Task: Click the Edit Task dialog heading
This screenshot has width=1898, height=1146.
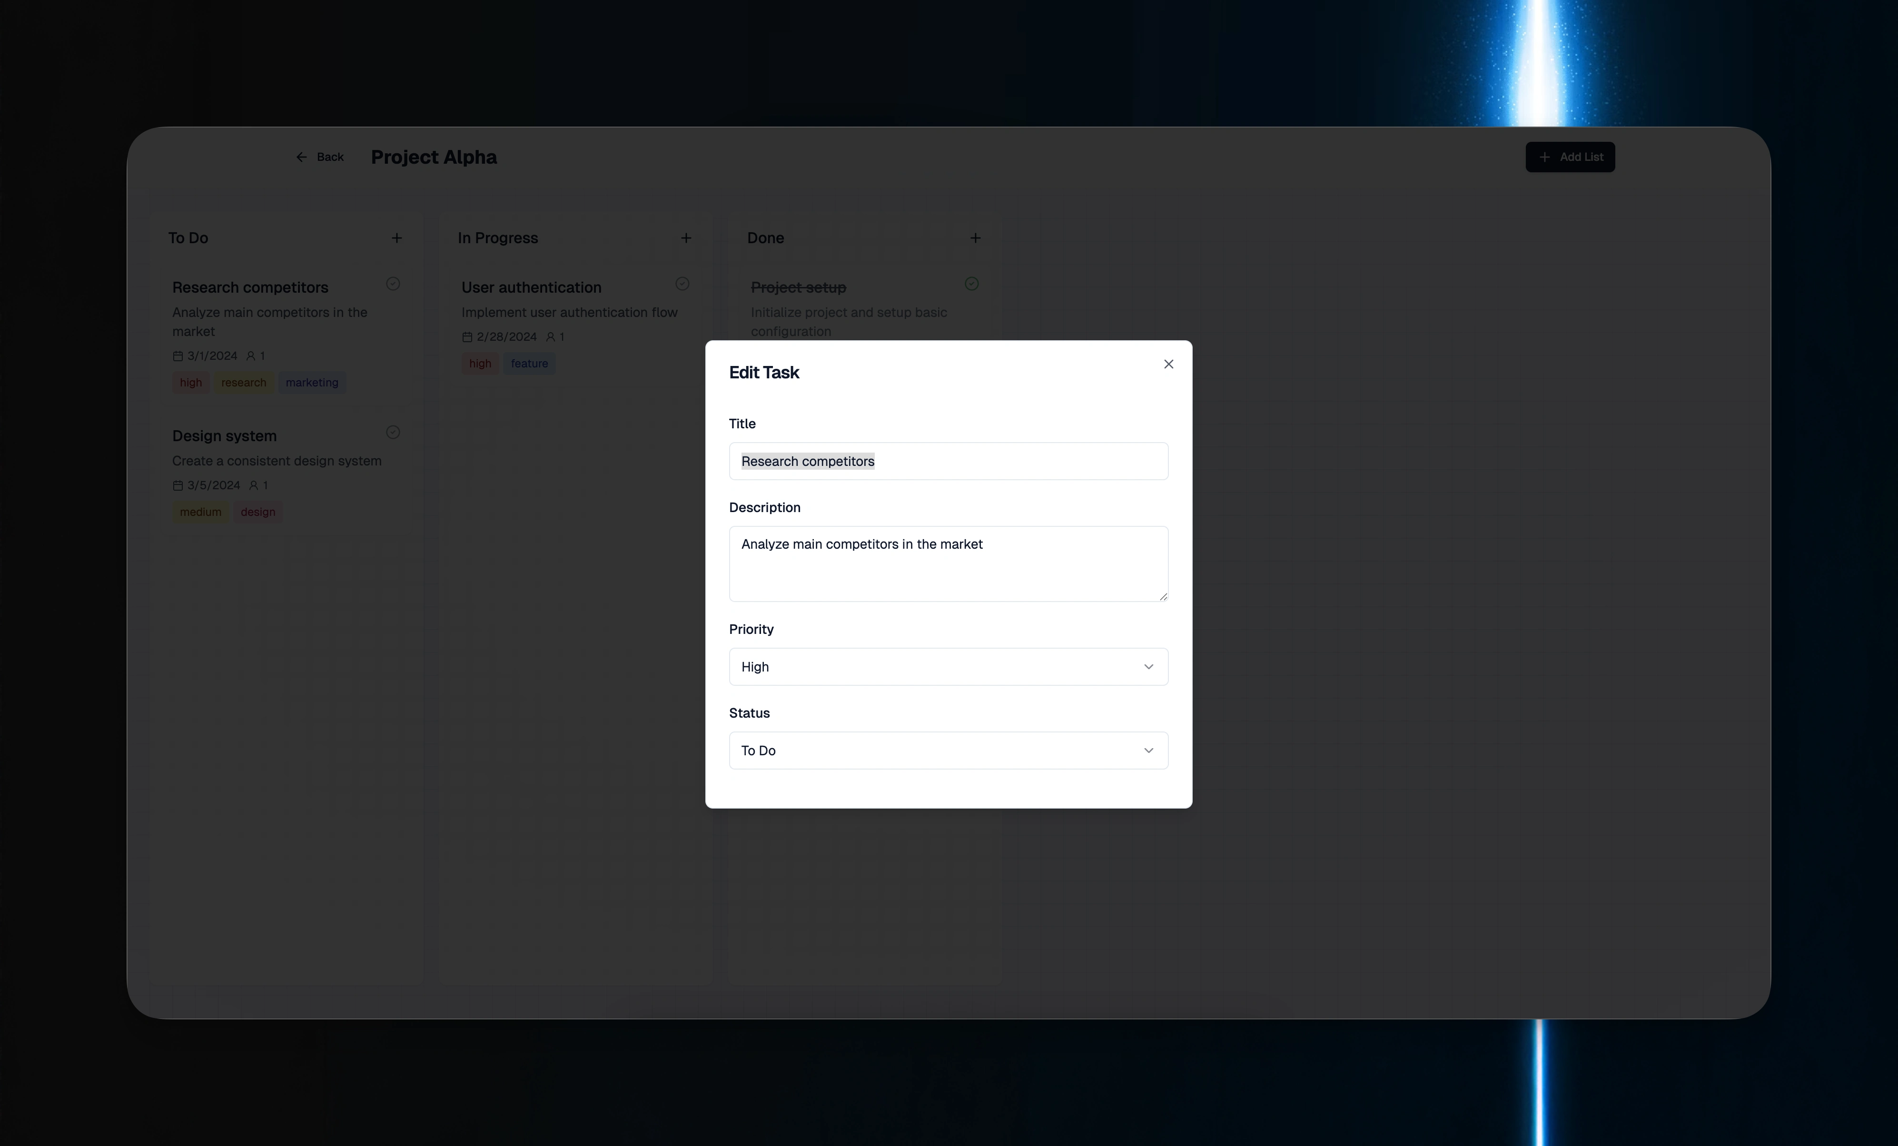Action: [x=764, y=373]
